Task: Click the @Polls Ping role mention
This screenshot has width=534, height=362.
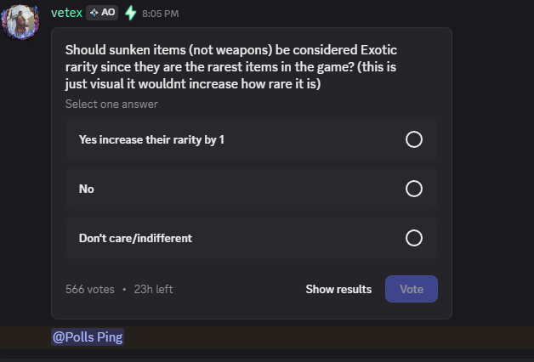Action: pyautogui.click(x=88, y=337)
